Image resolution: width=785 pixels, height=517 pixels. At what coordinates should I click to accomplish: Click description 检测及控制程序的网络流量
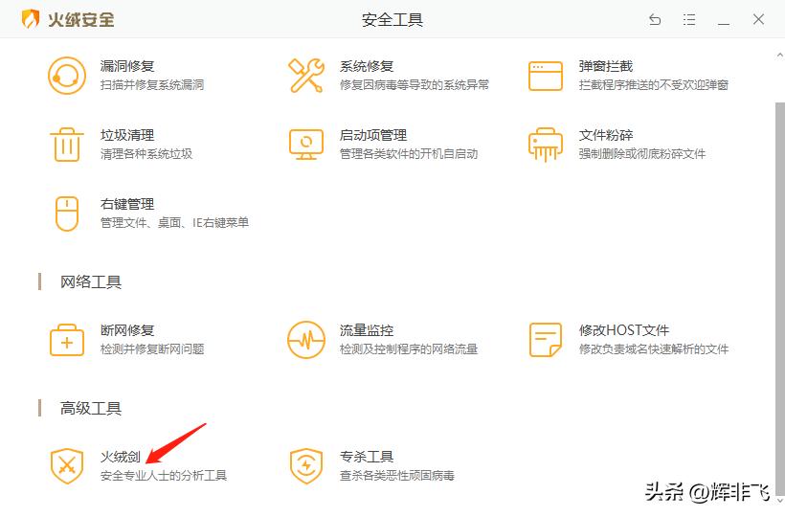point(409,348)
